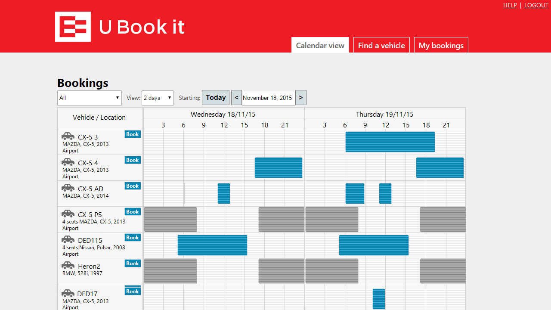This screenshot has height=310, width=551.
Task: Open the View 2 days dropdown
Action: pos(158,98)
